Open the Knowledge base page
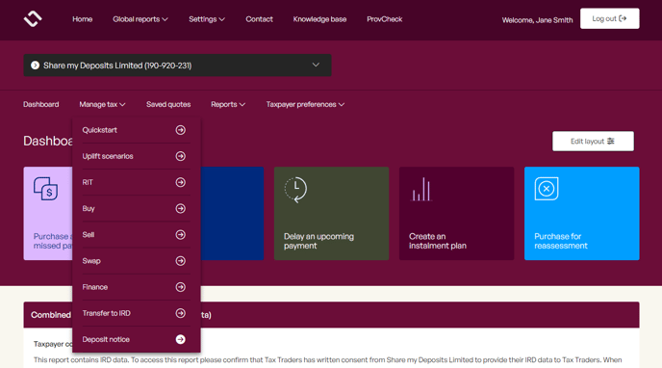This screenshot has height=368, width=662. point(319,19)
